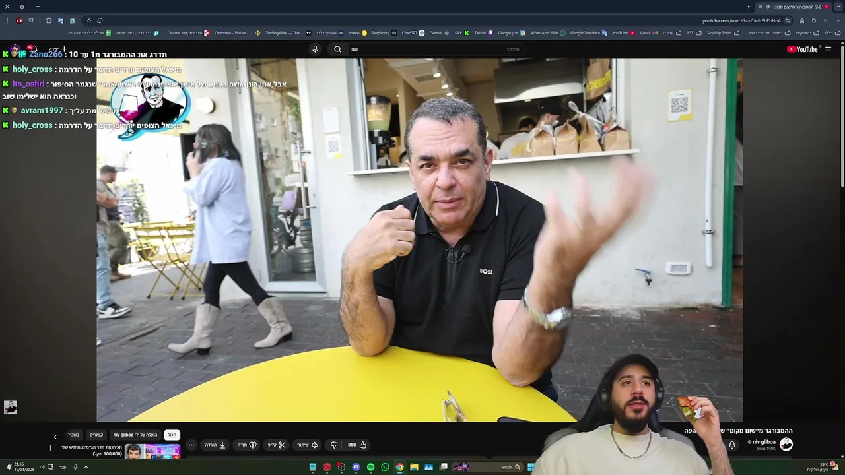Advance filter chips with chevron arrow
This screenshot has height=475, width=845.
[x=55, y=437]
